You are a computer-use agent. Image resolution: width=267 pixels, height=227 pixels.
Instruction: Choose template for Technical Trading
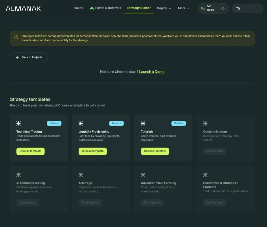click(30, 151)
